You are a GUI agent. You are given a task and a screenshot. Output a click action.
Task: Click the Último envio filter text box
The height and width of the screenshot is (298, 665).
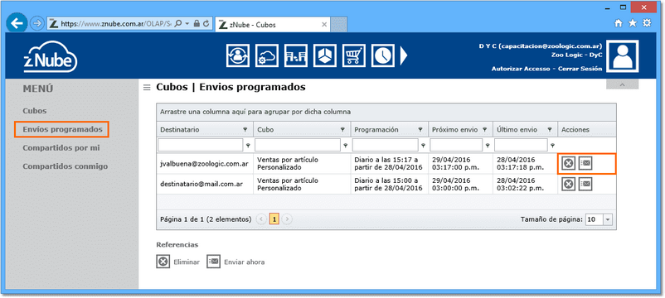(x=521, y=145)
